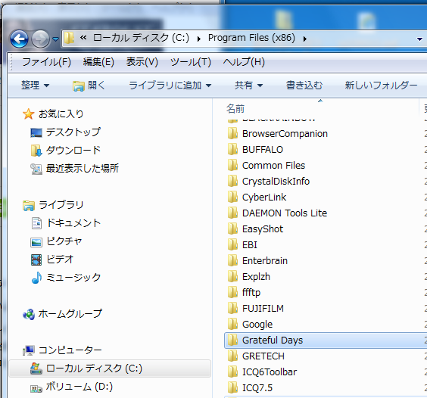Click the EBI folder icon
Screen dimensions: 427x398
(x=232, y=244)
